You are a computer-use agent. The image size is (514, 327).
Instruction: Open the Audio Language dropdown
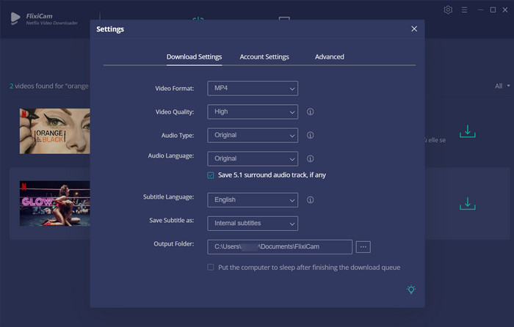click(253, 159)
